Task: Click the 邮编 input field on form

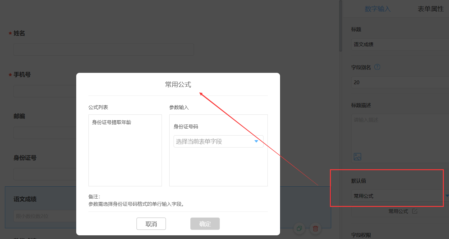Action: [45, 133]
